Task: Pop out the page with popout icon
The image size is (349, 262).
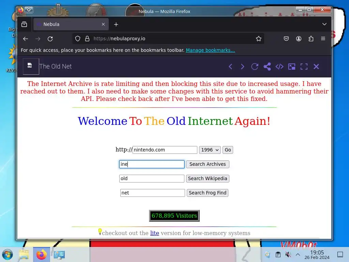Action: [292, 67]
